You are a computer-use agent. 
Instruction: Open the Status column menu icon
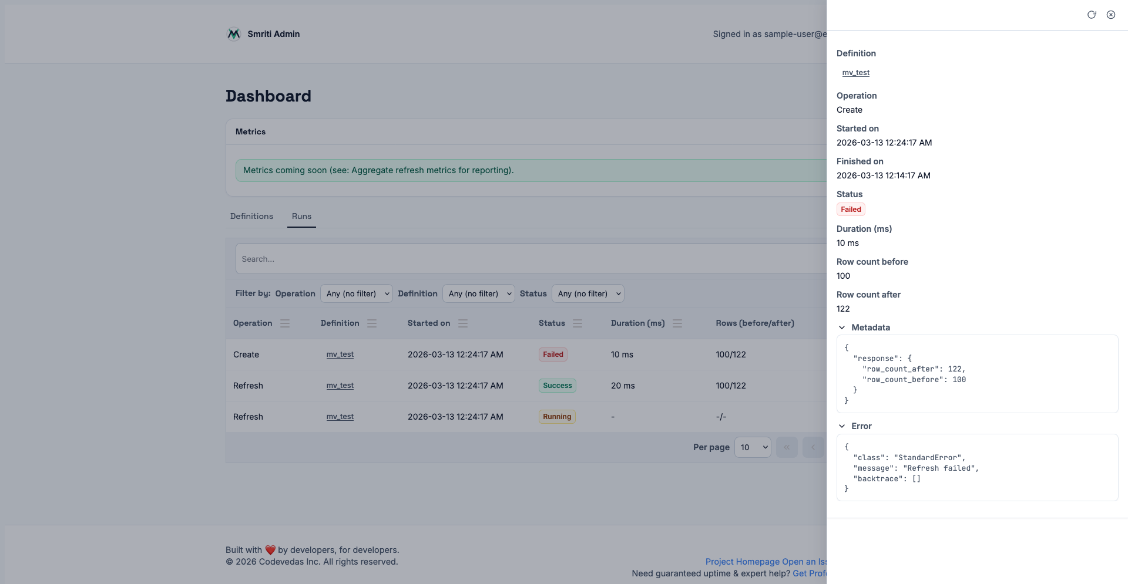click(x=578, y=323)
